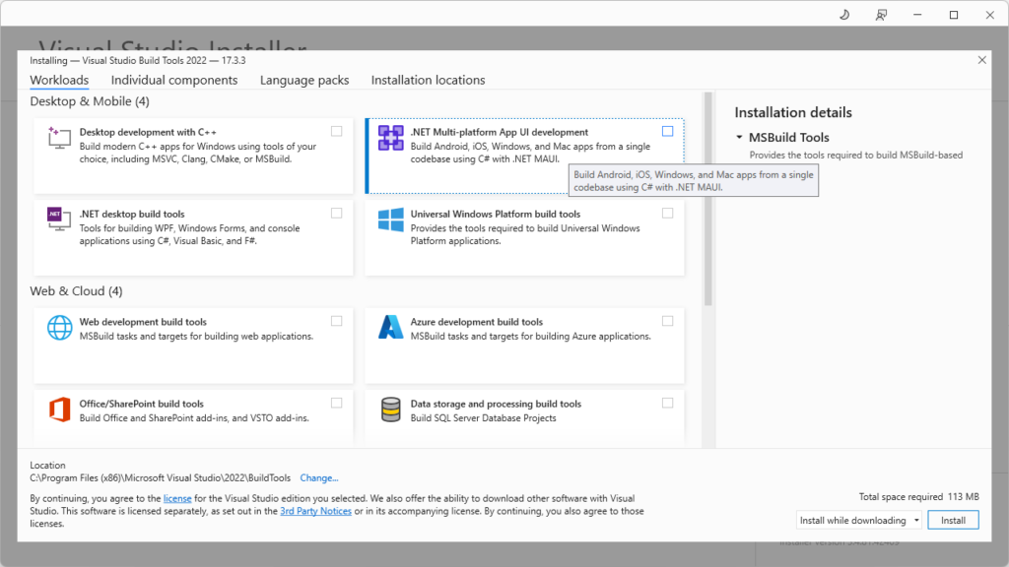
Task: Switch to the Workloads tab
Action: 59,80
